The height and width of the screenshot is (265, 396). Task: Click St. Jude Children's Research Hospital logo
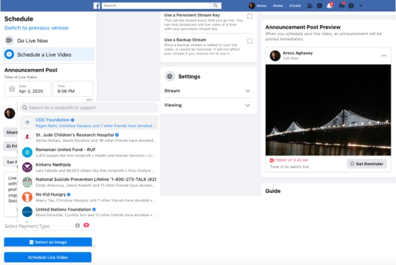point(28,137)
